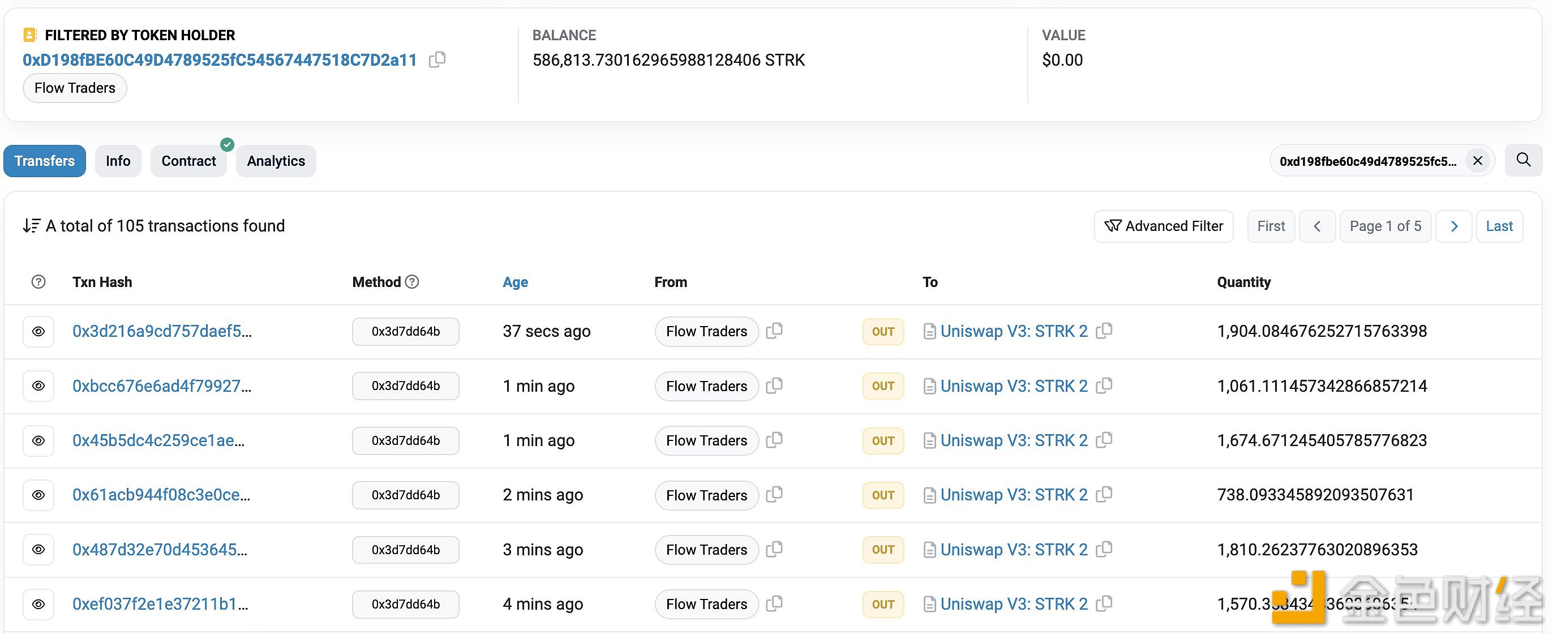Click the eye icon on second transaction row
This screenshot has width=1553, height=634.
37,385
